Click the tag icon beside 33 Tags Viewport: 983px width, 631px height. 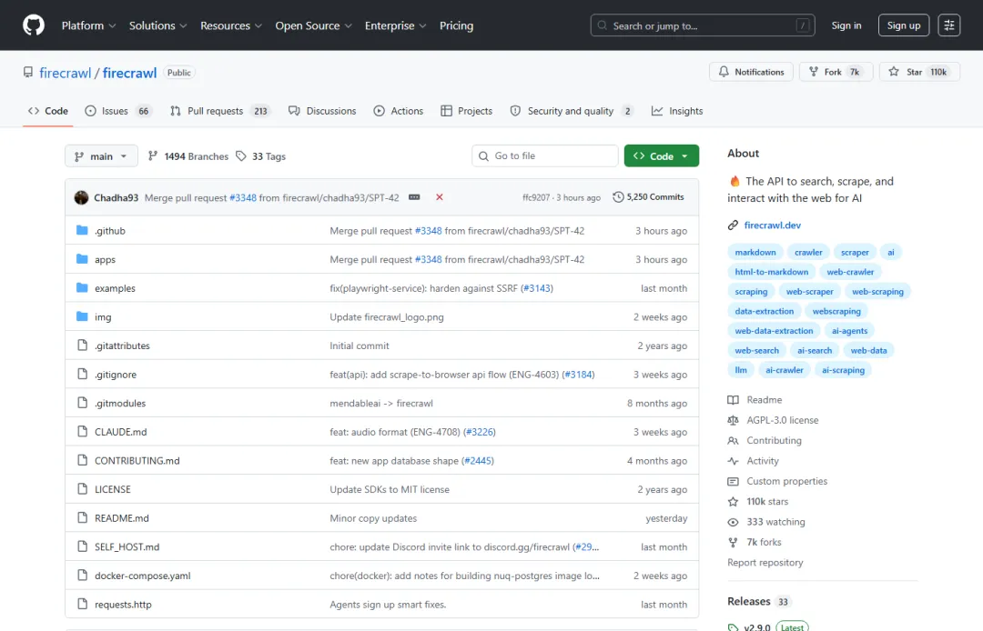241,155
